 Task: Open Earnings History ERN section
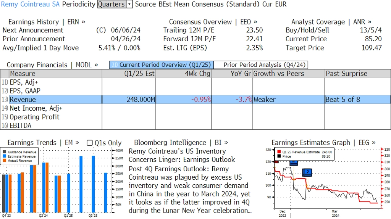[x=47, y=22]
